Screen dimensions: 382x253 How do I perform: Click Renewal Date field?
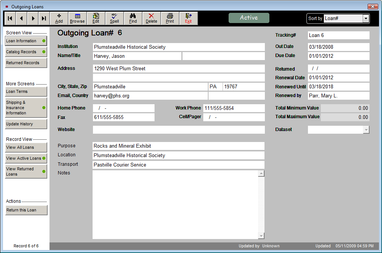coord(339,78)
